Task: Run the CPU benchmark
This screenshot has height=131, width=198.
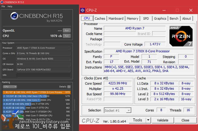Action: (x=67, y=36)
